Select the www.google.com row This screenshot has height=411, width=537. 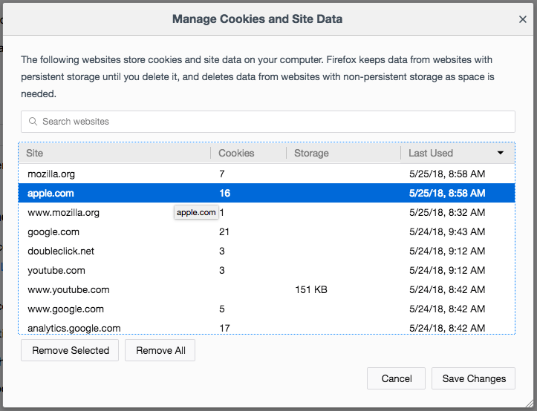(x=267, y=309)
